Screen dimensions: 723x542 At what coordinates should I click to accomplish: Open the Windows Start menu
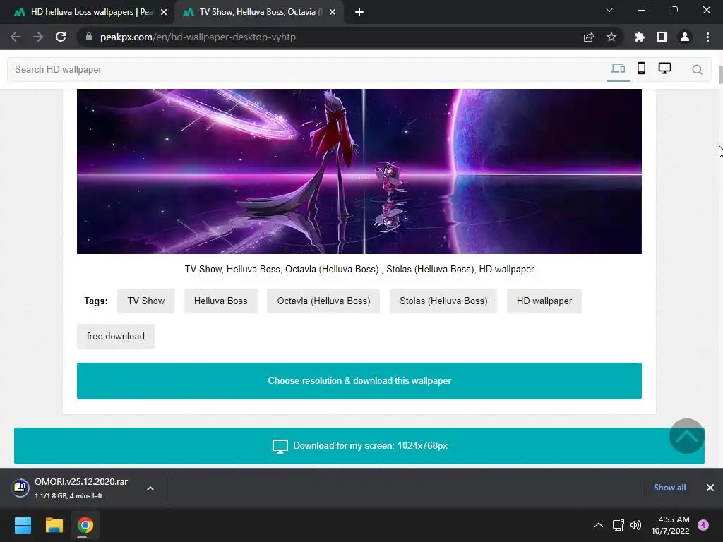click(x=23, y=525)
